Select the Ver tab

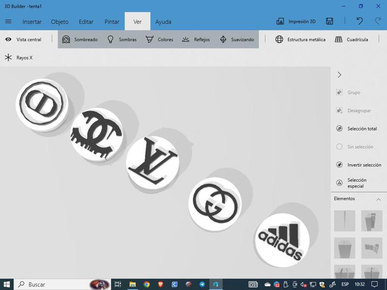point(137,21)
